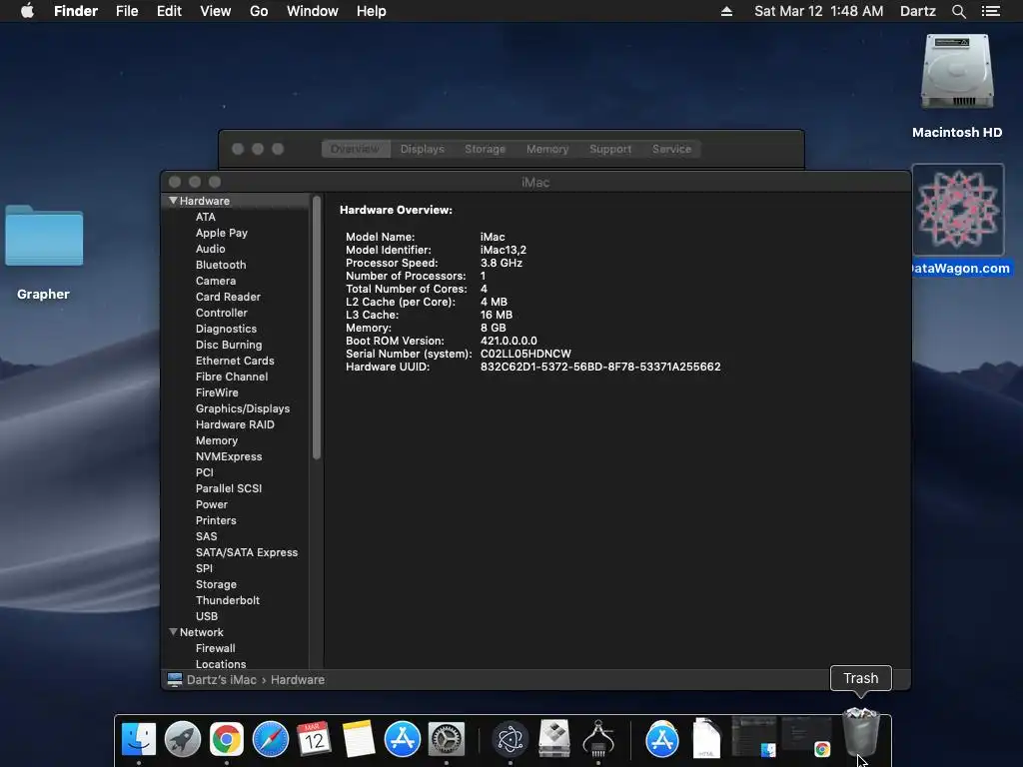Viewport: 1023px width, 767px height.
Task: Open the File menu
Action: point(127,11)
